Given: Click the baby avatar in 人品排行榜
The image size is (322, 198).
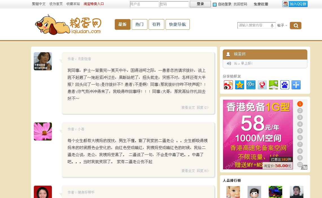Looking at the screenshot, I should [x=233, y=192].
